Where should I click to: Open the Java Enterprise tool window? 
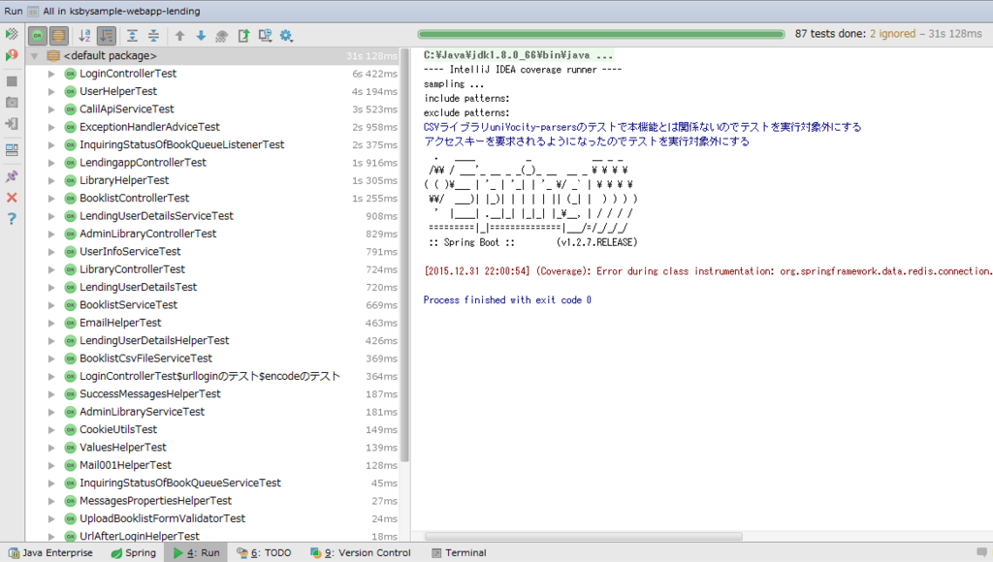pyautogui.click(x=50, y=553)
